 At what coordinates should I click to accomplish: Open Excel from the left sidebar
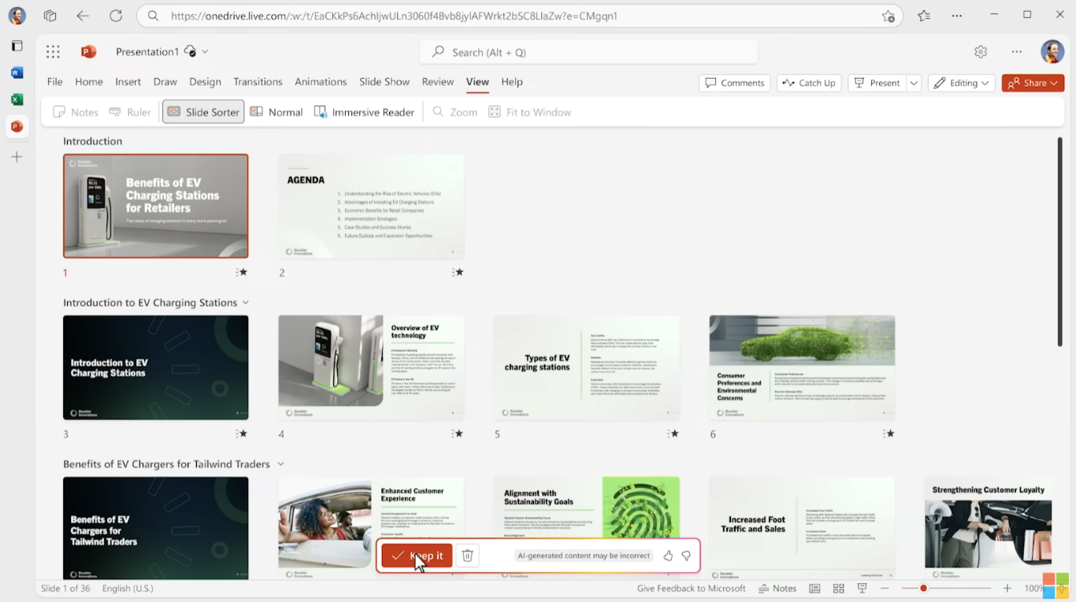[x=17, y=99]
